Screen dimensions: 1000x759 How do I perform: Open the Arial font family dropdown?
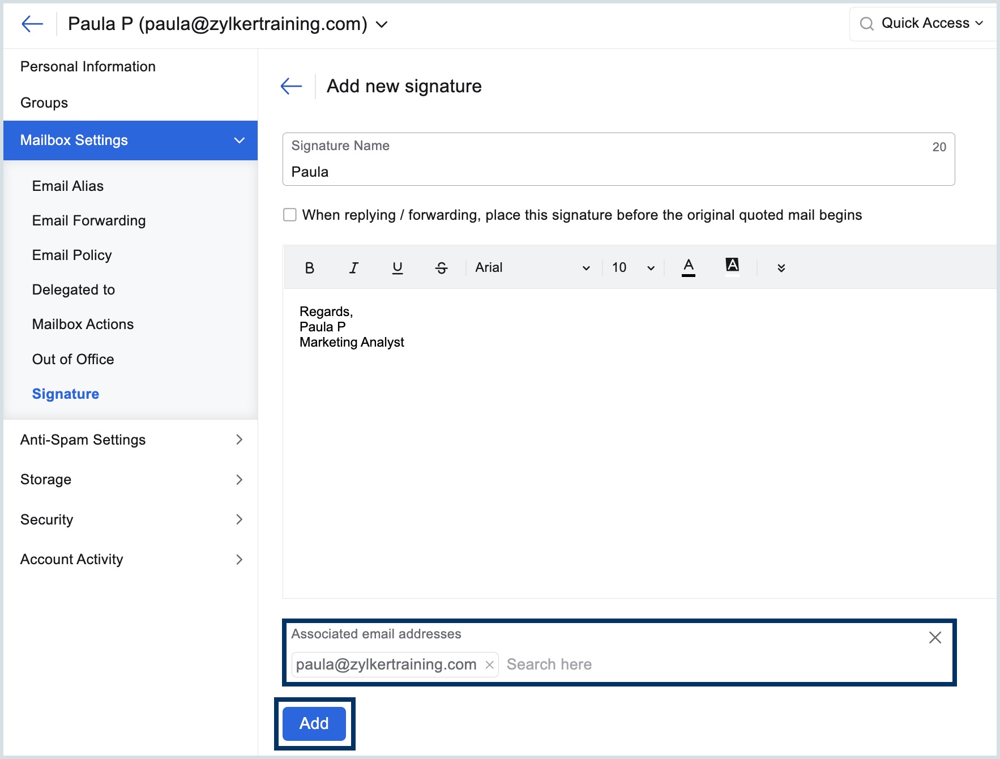[x=532, y=268]
